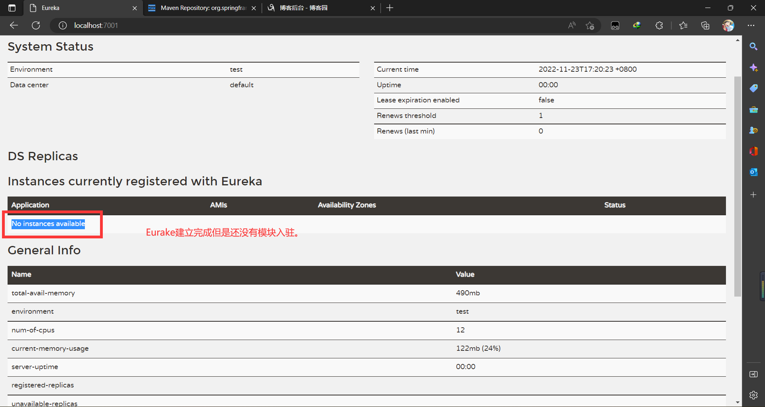The image size is (765, 407).
Task: Click the 'Instances currently registered with Eureka' heading
Action: [135, 181]
